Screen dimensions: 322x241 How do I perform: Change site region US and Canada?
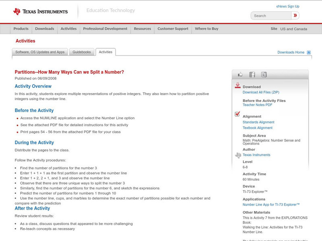pyautogui.click(x=294, y=29)
